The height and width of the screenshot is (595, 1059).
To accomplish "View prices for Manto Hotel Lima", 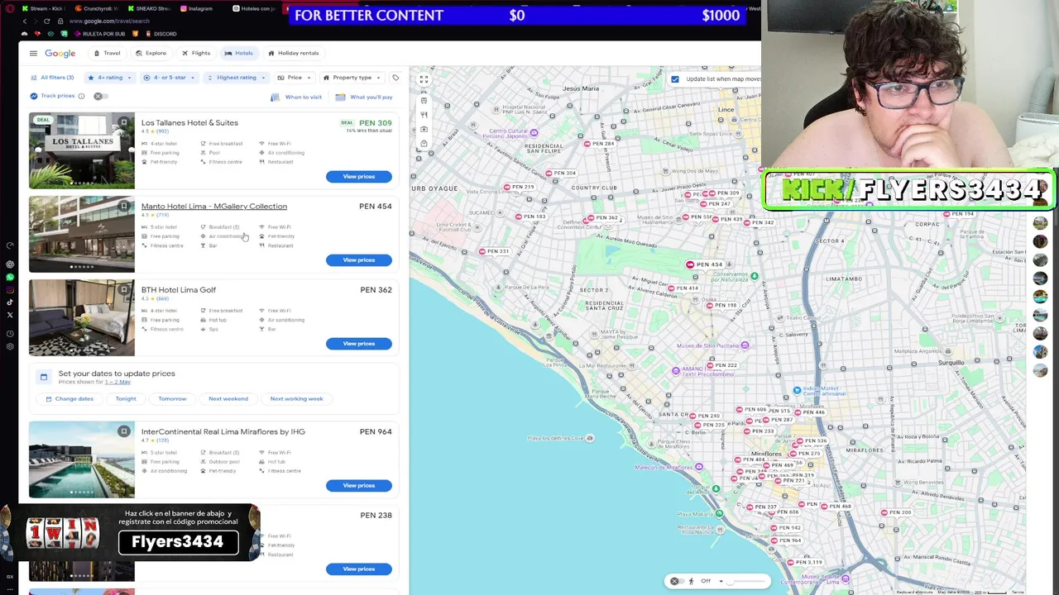I will point(359,259).
